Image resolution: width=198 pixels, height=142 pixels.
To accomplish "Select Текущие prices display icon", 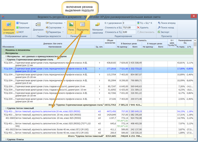I will pyautogui.click(x=17, y=23).
